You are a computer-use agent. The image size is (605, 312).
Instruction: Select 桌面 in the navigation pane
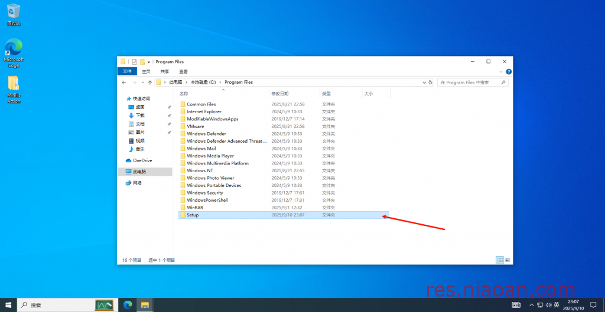[x=137, y=107]
